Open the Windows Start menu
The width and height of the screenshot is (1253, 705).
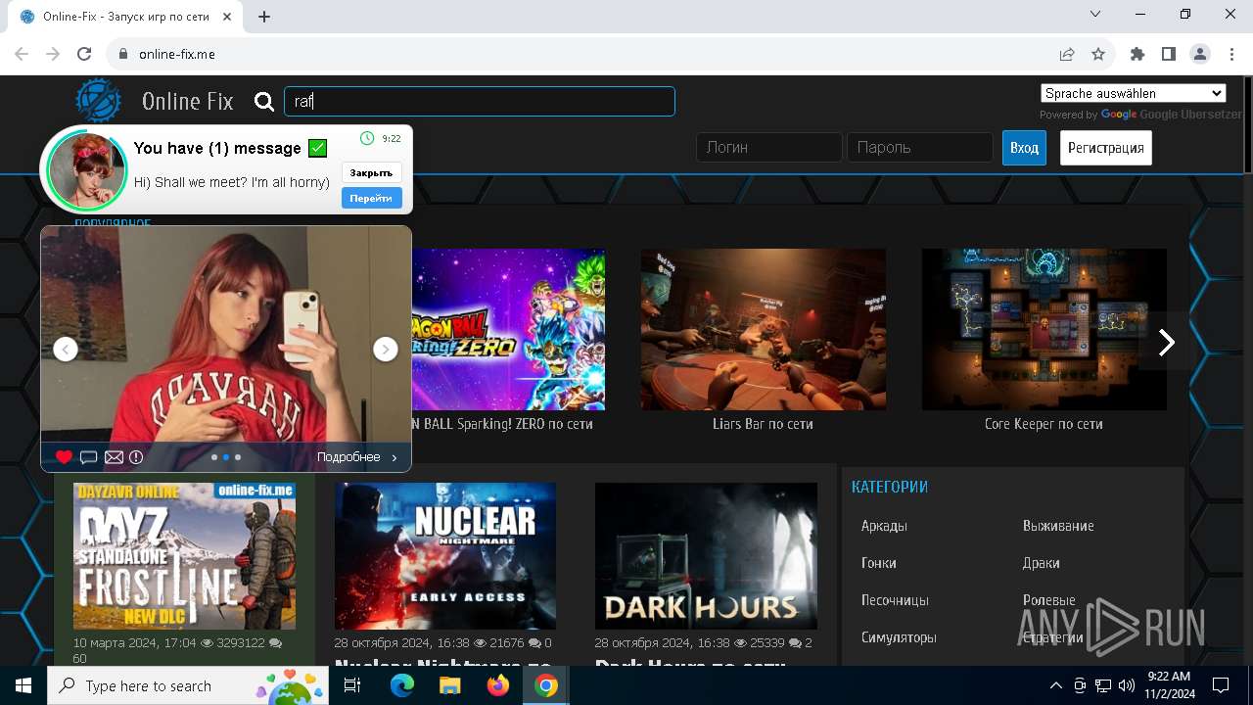[x=23, y=685]
